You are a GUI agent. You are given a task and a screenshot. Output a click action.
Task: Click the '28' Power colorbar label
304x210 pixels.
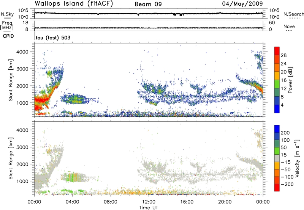click(283, 55)
